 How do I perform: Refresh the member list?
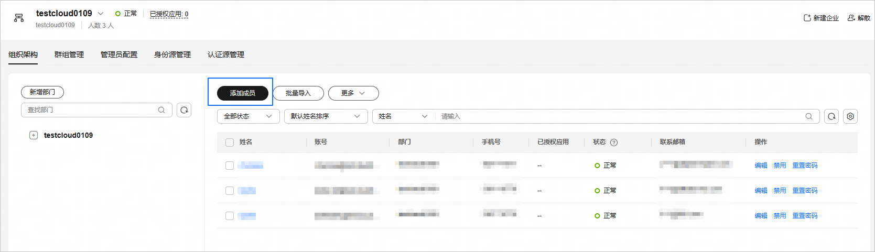point(831,116)
